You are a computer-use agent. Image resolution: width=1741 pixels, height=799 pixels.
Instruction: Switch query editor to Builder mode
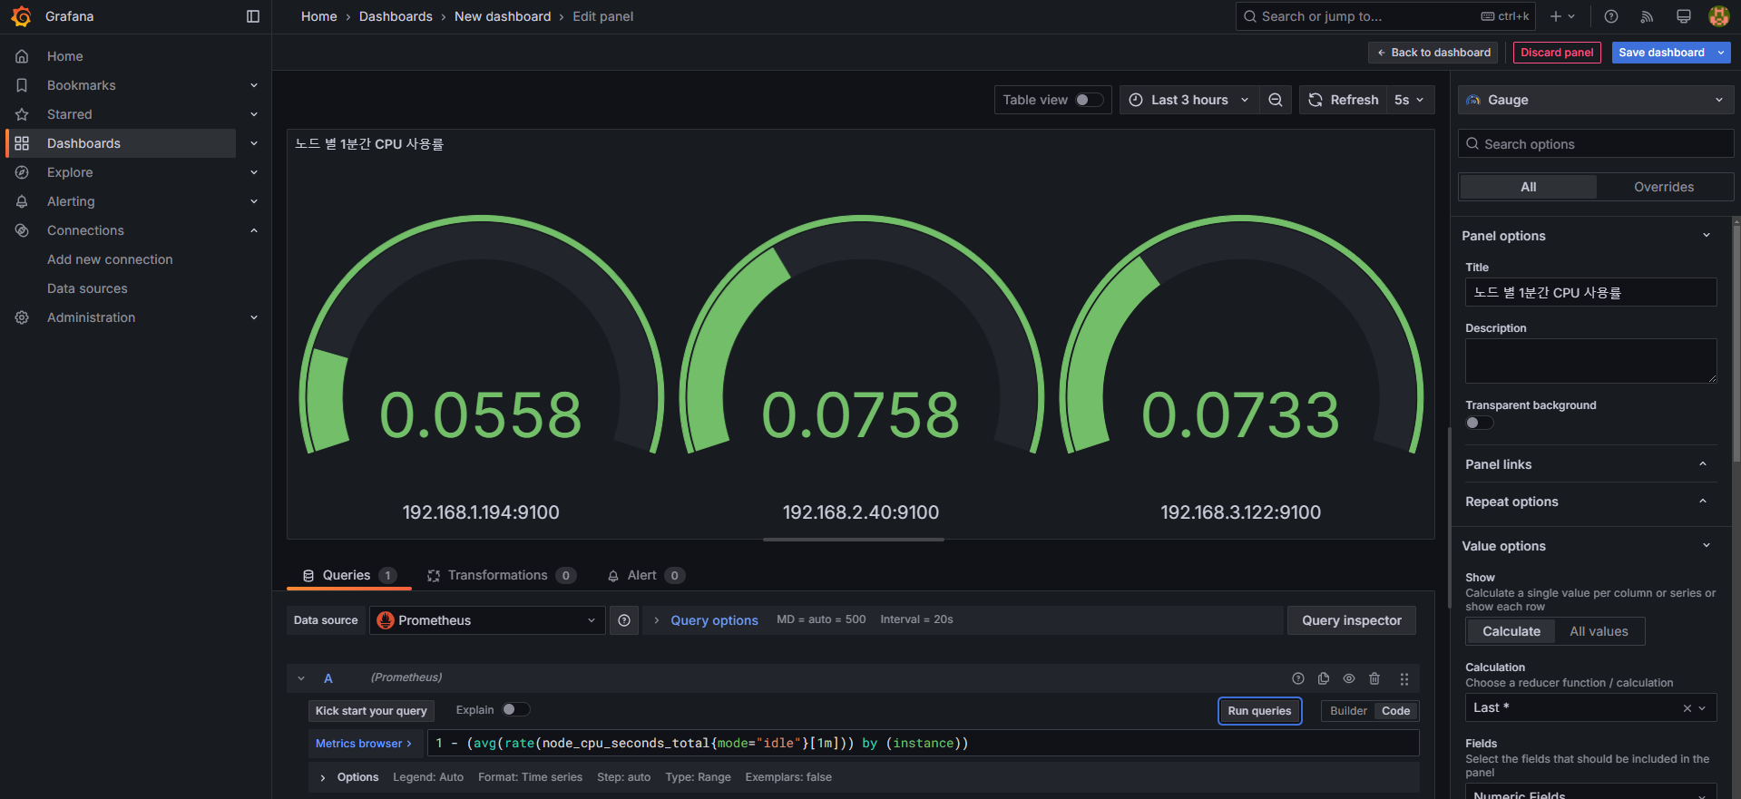[1348, 711]
